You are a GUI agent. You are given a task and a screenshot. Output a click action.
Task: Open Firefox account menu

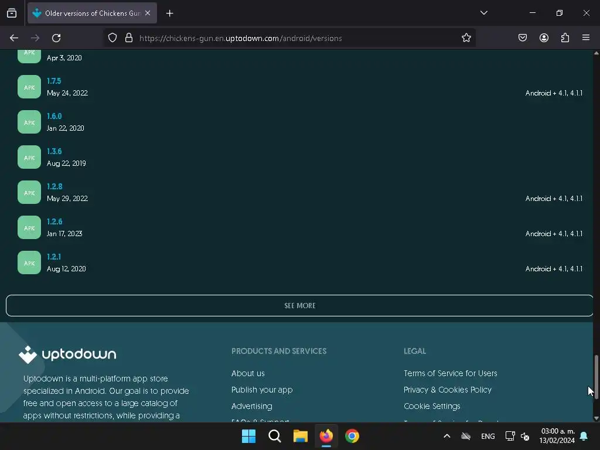click(544, 38)
